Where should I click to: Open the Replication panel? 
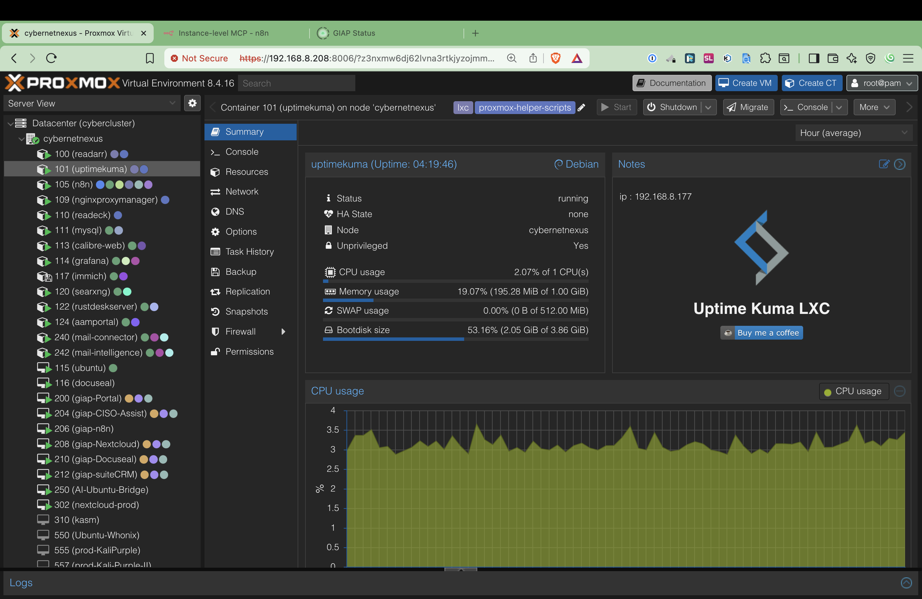(247, 291)
